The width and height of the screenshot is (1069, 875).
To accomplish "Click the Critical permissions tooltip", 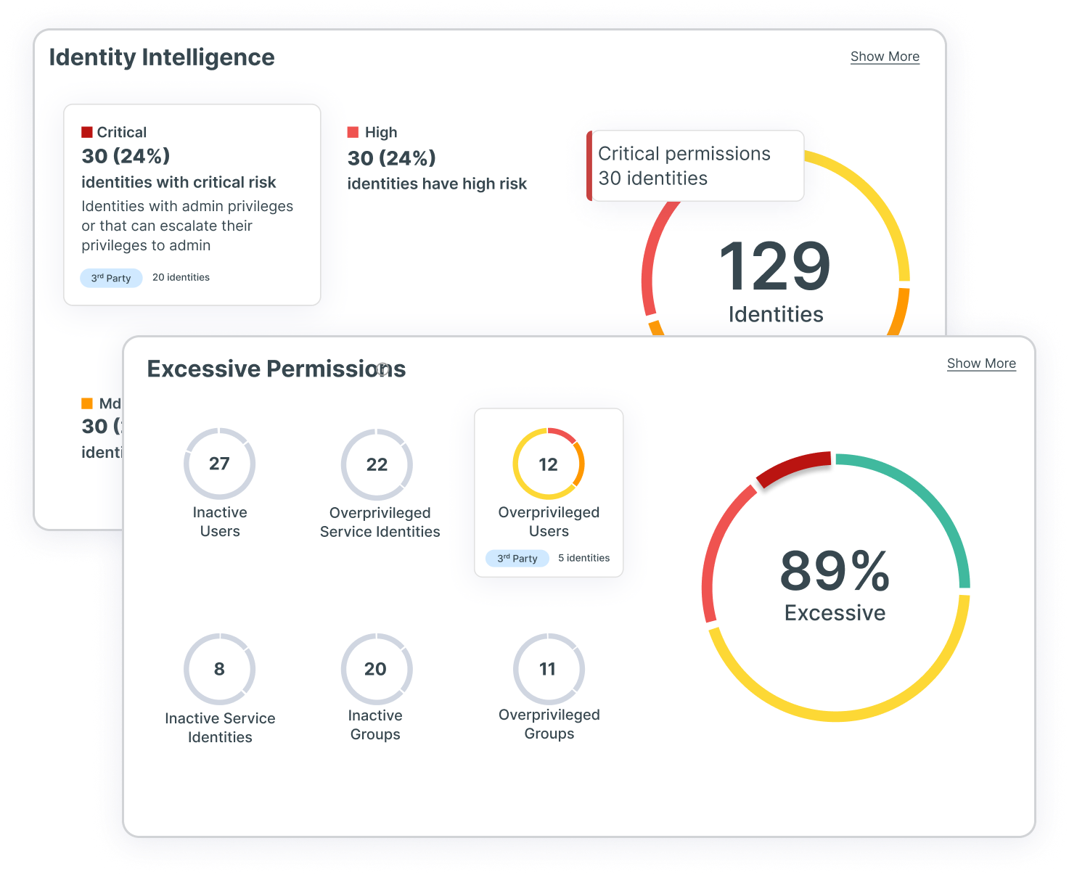I will [695, 166].
